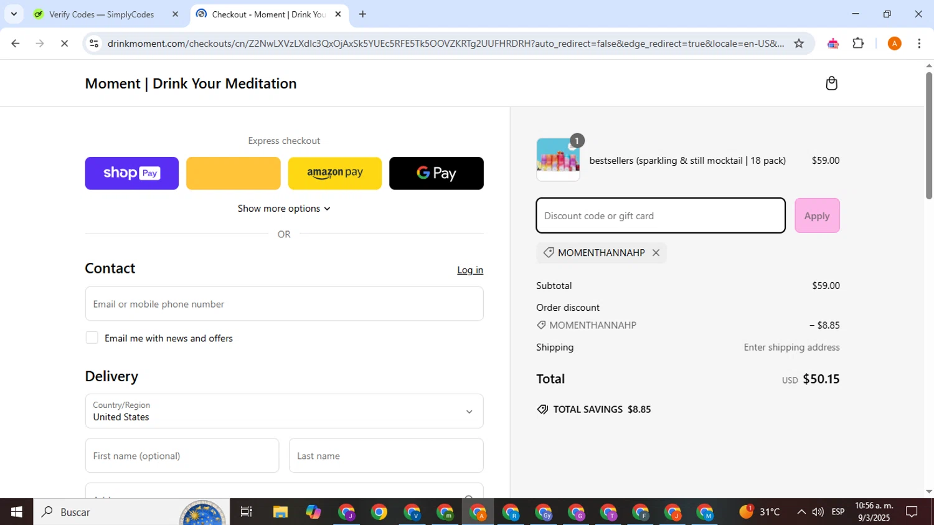Switch ESP keyboard language

(838, 512)
